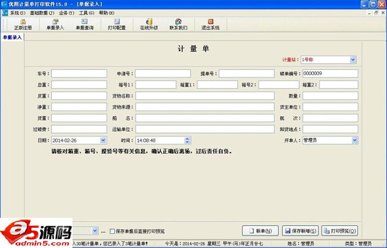Toggle 保存单据后直接打印预览 checkbox
This screenshot has height=248, width=387.
point(112,231)
